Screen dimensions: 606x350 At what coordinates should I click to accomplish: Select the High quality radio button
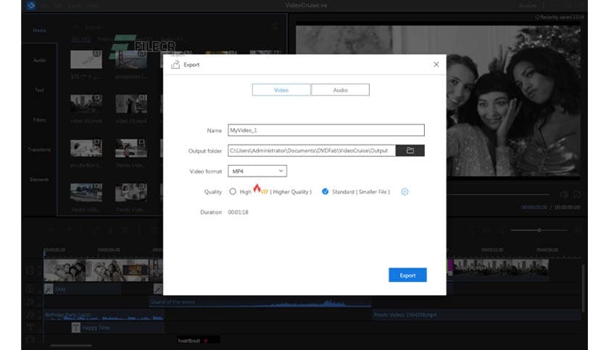click(x=233, y=191)
